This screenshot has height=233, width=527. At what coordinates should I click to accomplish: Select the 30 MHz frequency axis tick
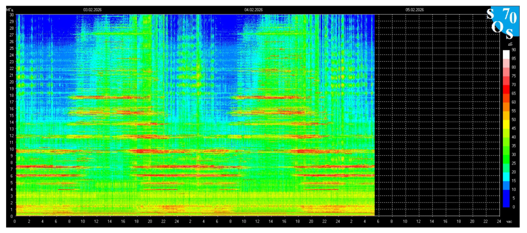click(11, 15)
